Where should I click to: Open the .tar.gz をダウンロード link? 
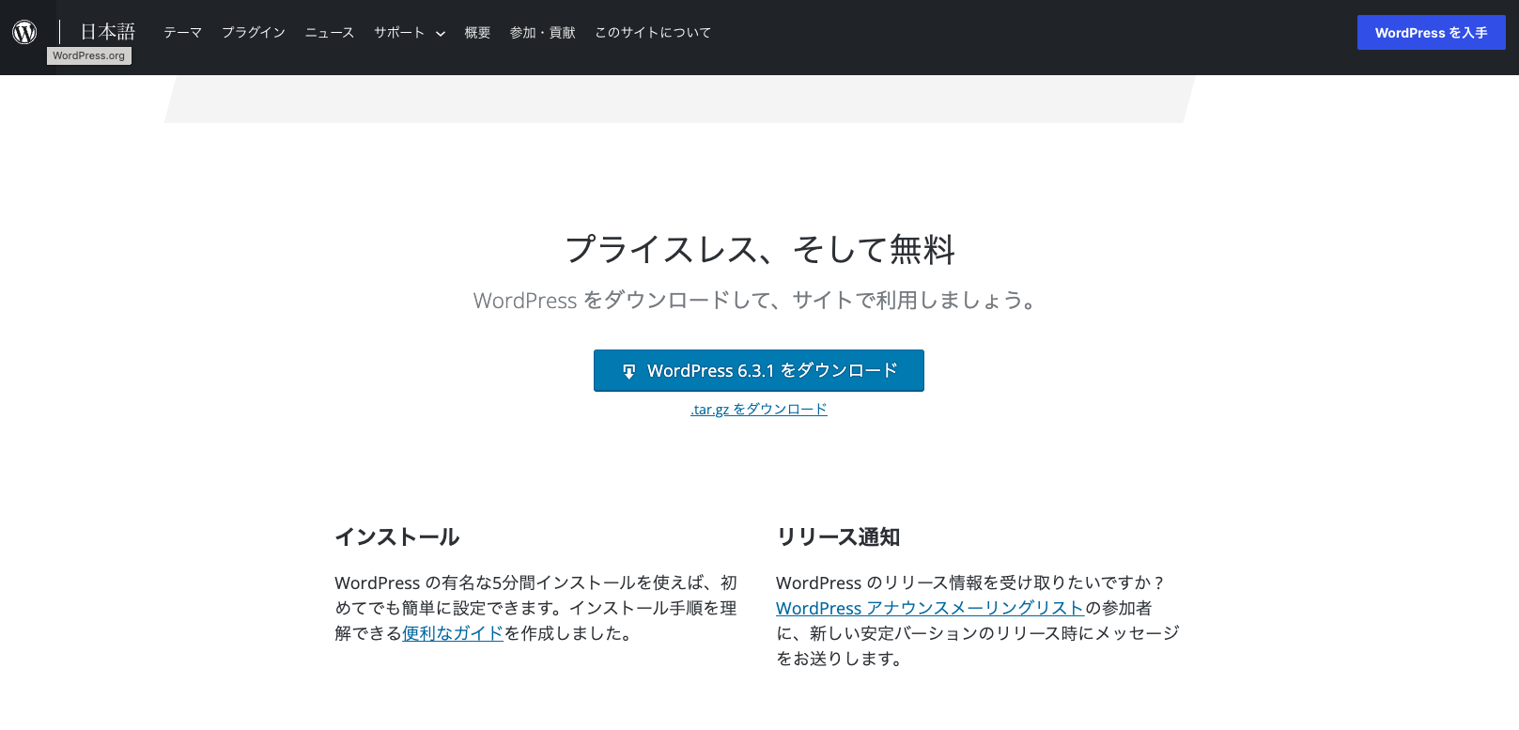pyautogui.click(x=759, y=409)
